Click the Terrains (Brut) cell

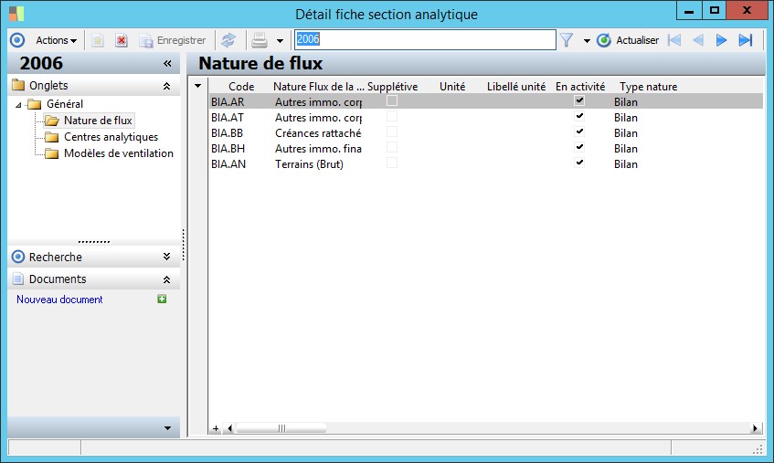(x=309, y=164)
